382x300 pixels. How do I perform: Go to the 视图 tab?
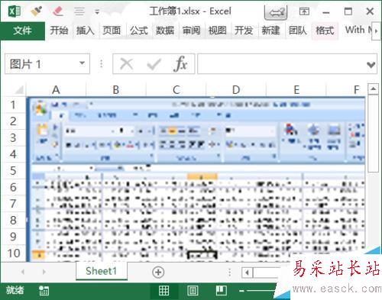click(217, 31)
